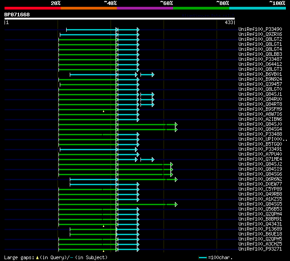Image resolution: width=290 pixels, height=261 pixels.
Task: Open hit UniRef100_P33490
Action: pyautogui.click(x=260, y=29)
